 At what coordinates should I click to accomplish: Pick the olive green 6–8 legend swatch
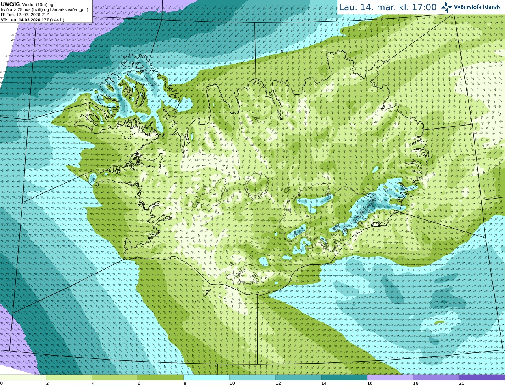161,377
